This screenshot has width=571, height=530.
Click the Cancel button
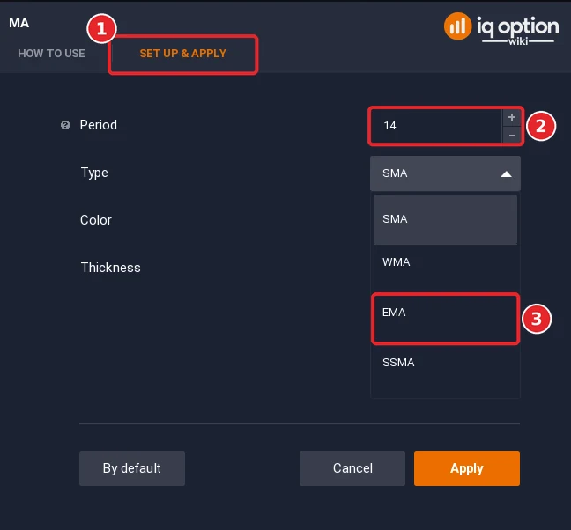click(x=352, y=468)
